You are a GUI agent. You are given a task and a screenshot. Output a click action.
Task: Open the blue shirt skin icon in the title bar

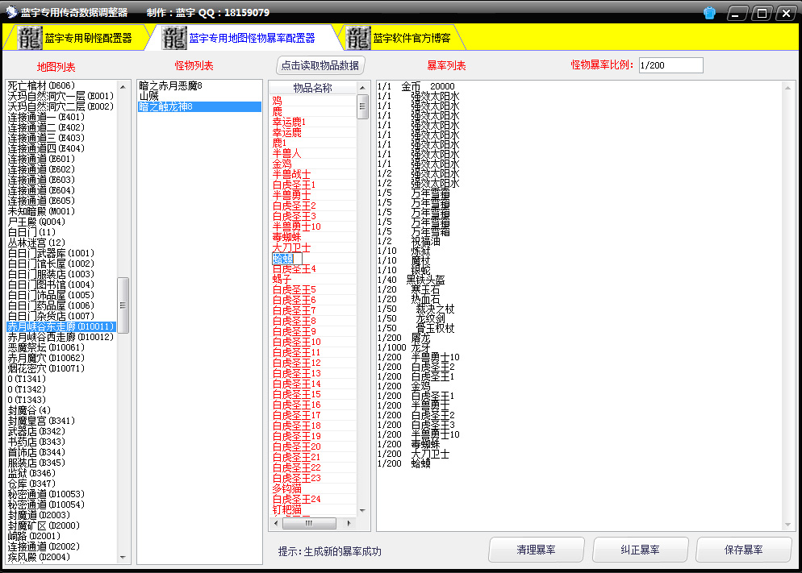(x=709, y=13)
